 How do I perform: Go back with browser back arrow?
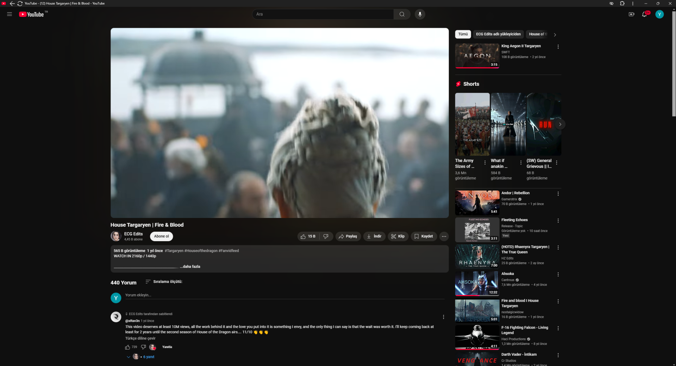(12, 4)
